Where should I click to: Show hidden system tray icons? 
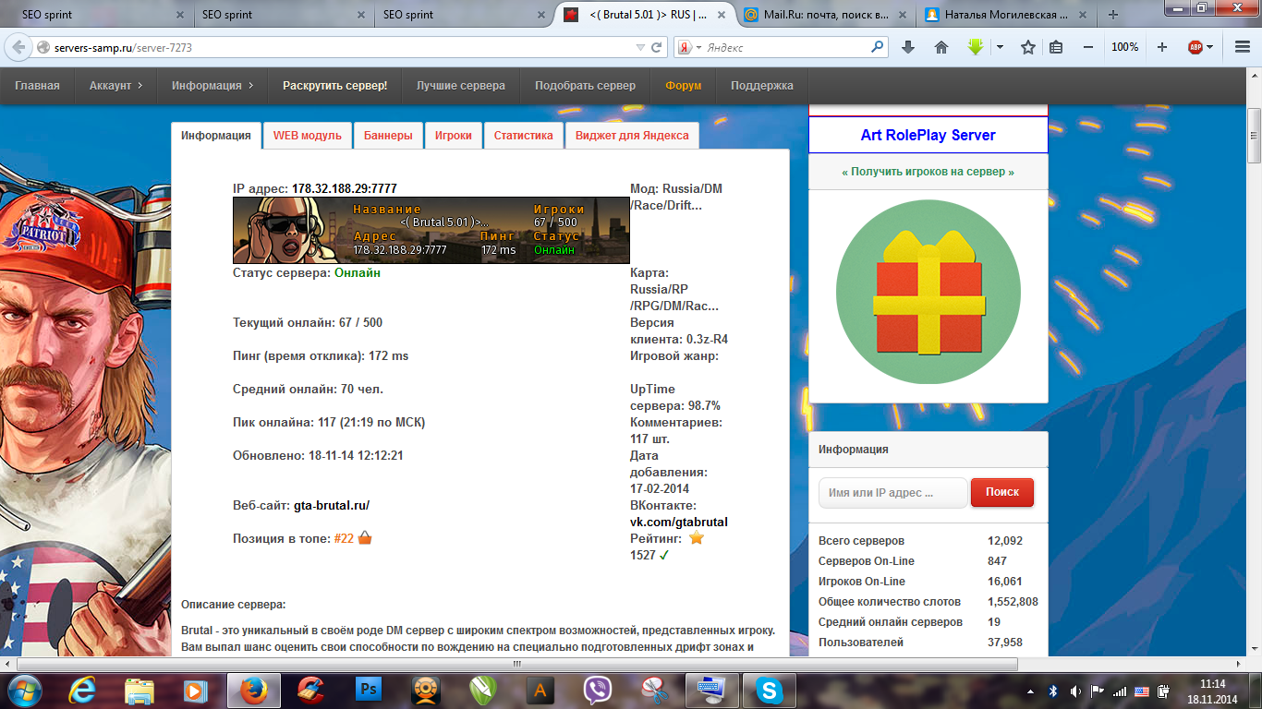tap(1030, 691)
